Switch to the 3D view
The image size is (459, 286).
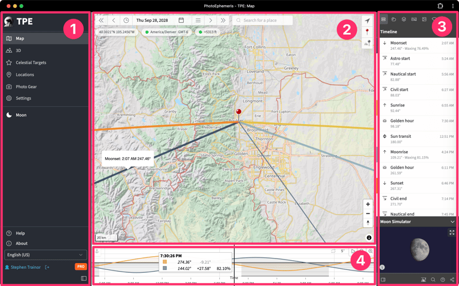tap(46, 50)
